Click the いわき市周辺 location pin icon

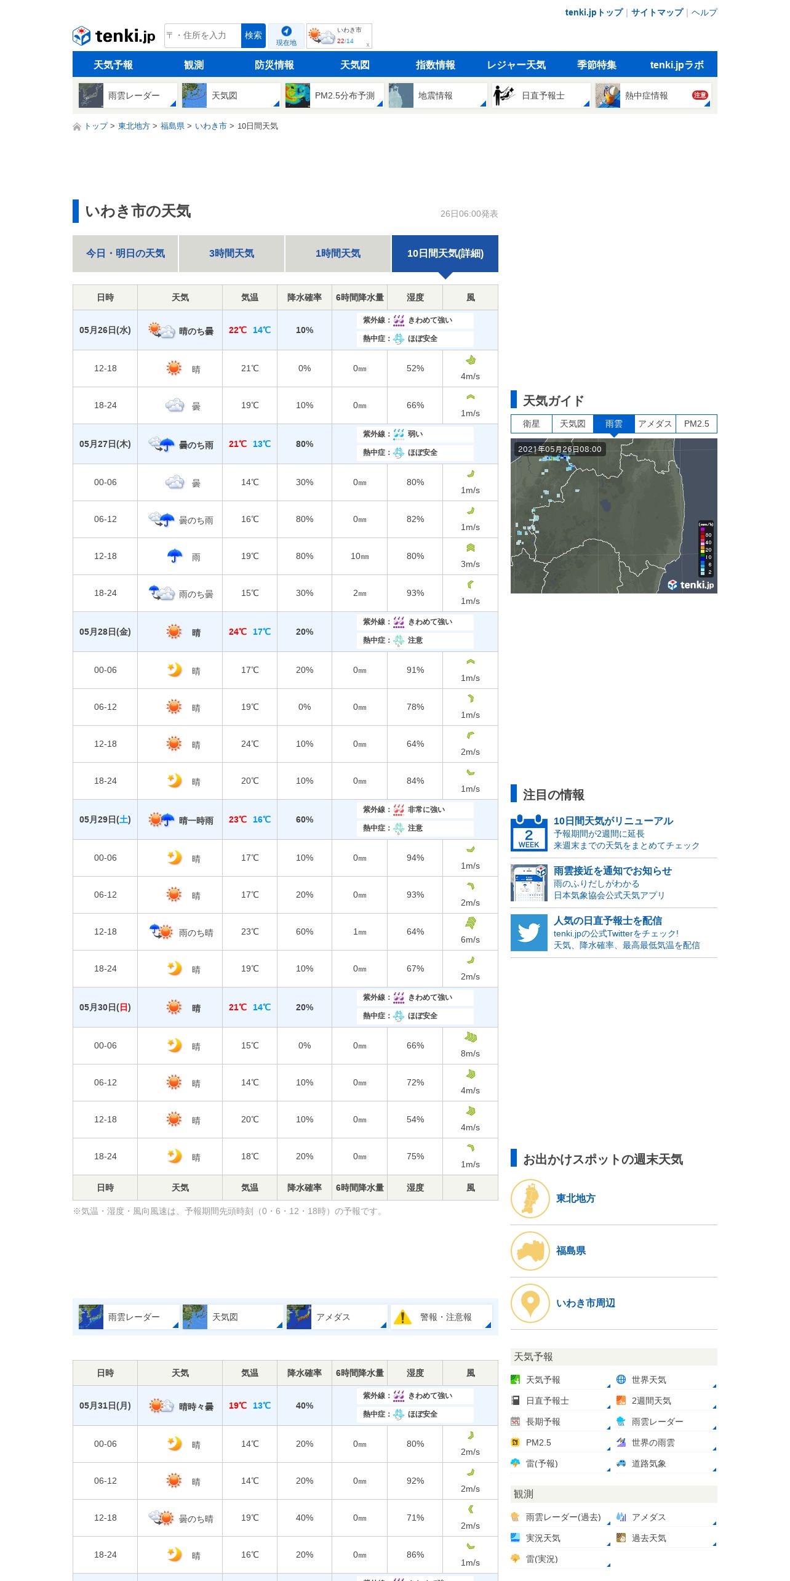click(x=530, y=1303)
